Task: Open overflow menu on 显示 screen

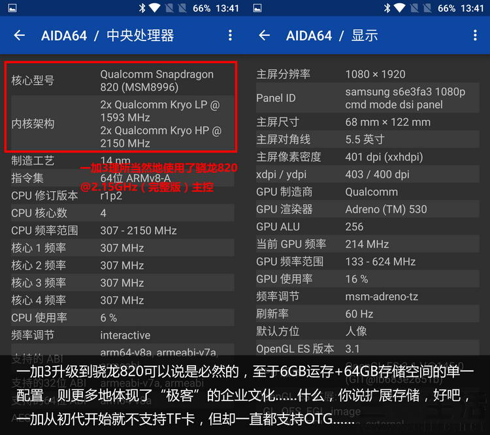Action: pos(475,35)
